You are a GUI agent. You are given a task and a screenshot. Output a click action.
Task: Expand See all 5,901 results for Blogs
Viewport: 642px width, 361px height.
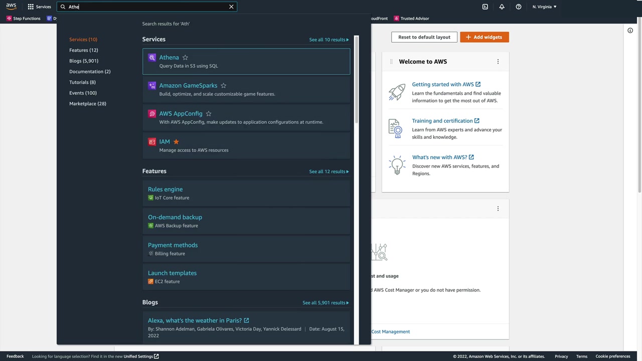326,303
